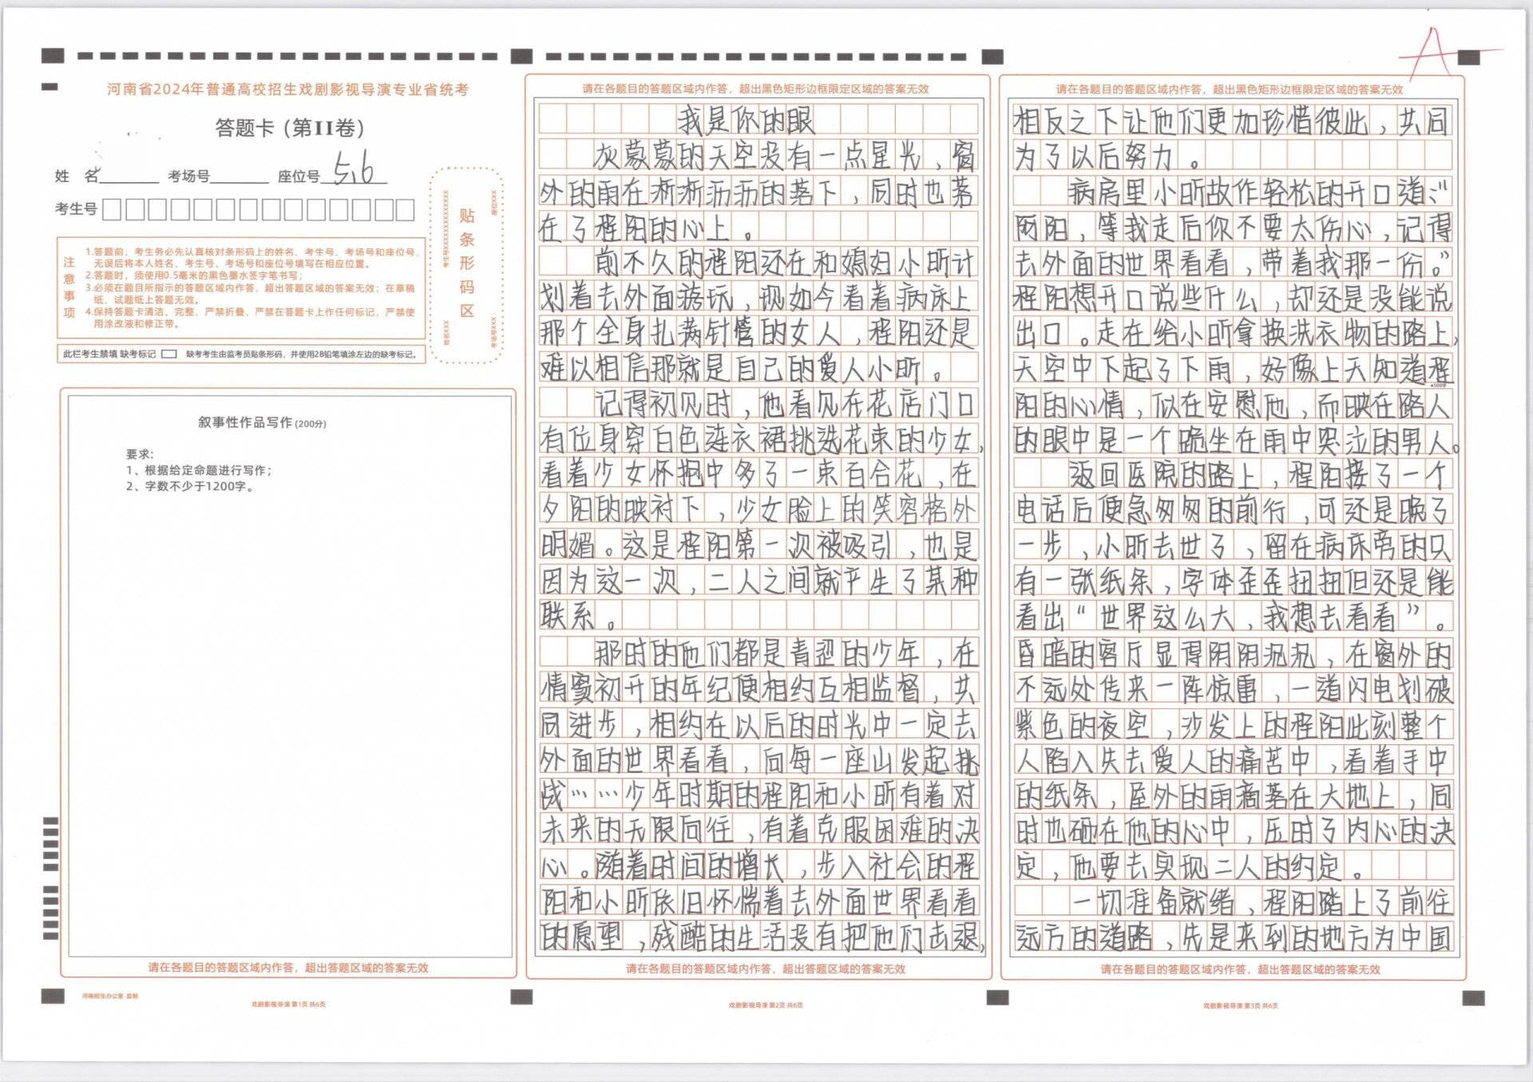
Task: Click the line '返回医院的路上，程阳接了一个'
Action: click(x=1260, y=475)
